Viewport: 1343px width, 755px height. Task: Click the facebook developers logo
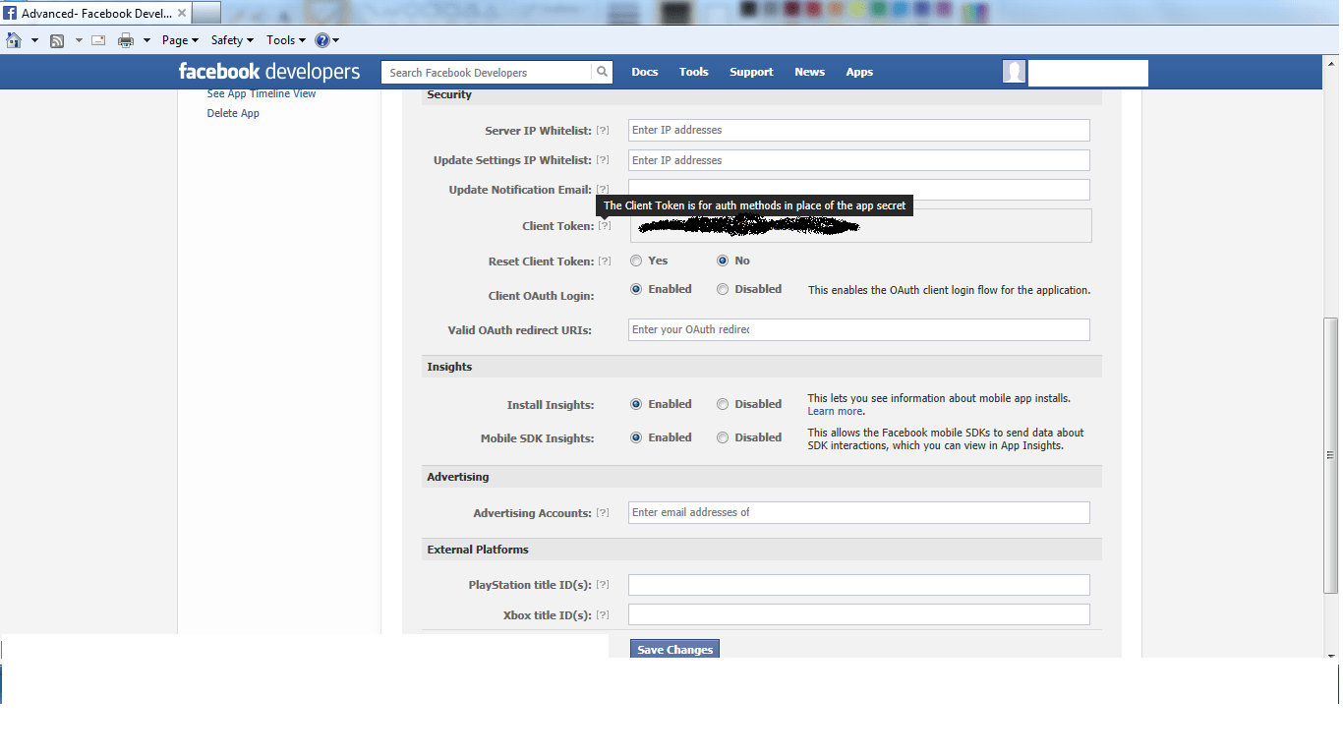[269, 72]
